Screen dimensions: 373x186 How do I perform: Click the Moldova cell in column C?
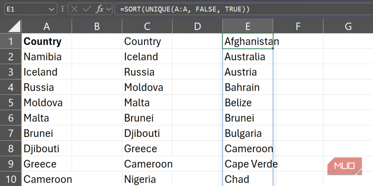(x=147, y=87)
